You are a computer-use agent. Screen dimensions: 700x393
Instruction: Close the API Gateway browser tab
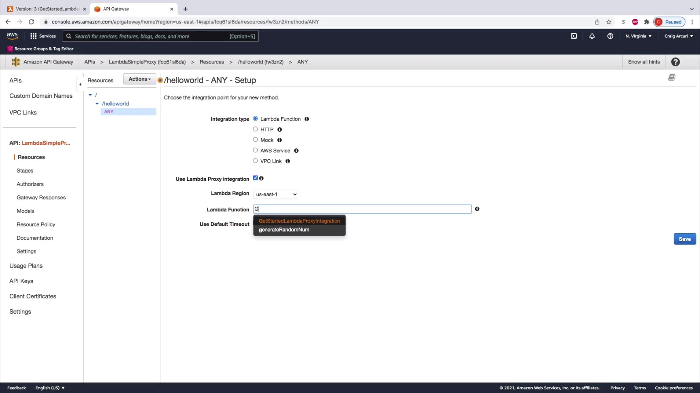coord(172,9)
